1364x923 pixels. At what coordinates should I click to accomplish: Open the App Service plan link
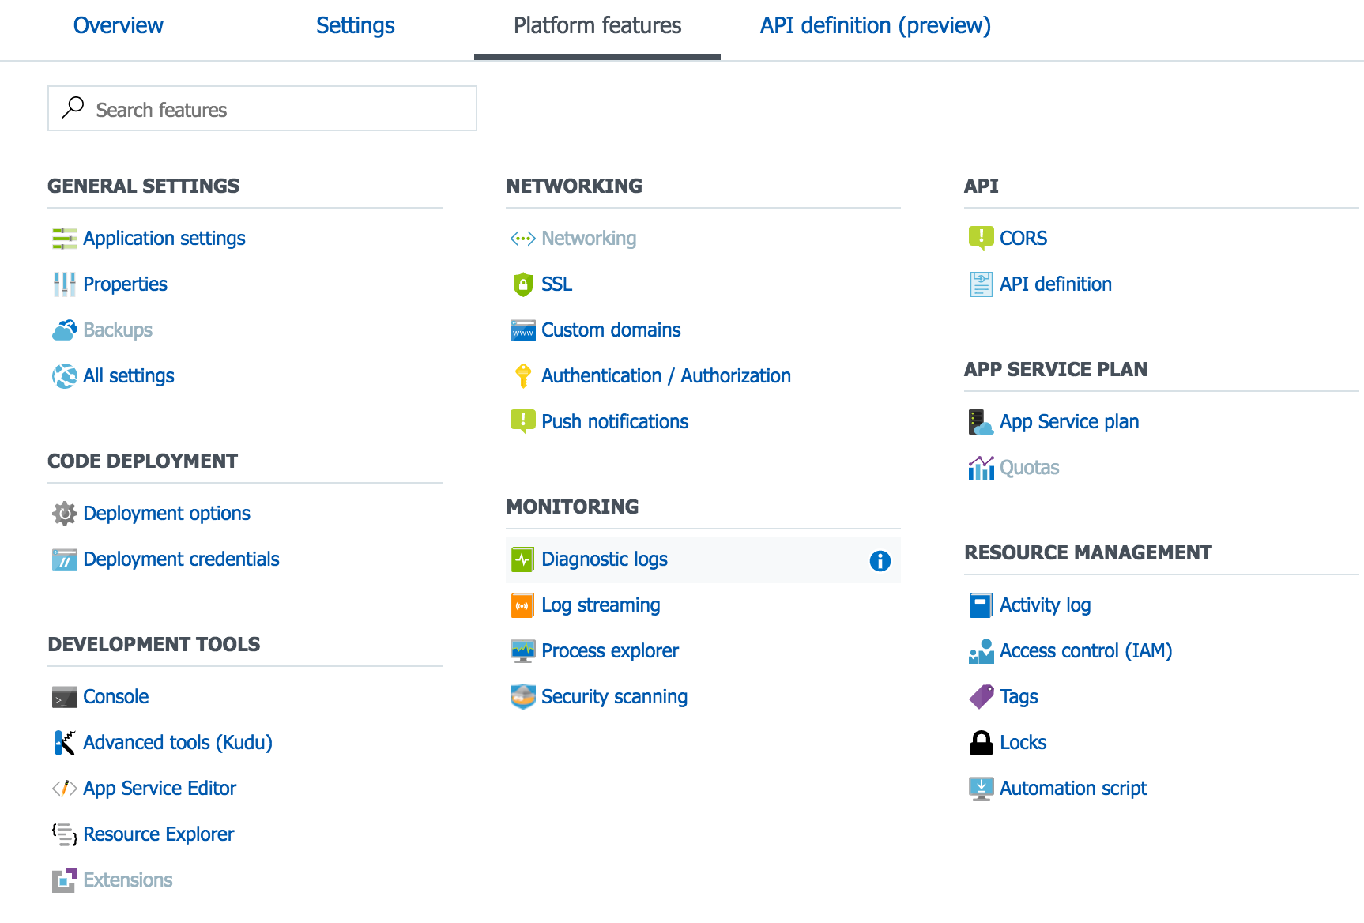click(x=1069, y=422)
